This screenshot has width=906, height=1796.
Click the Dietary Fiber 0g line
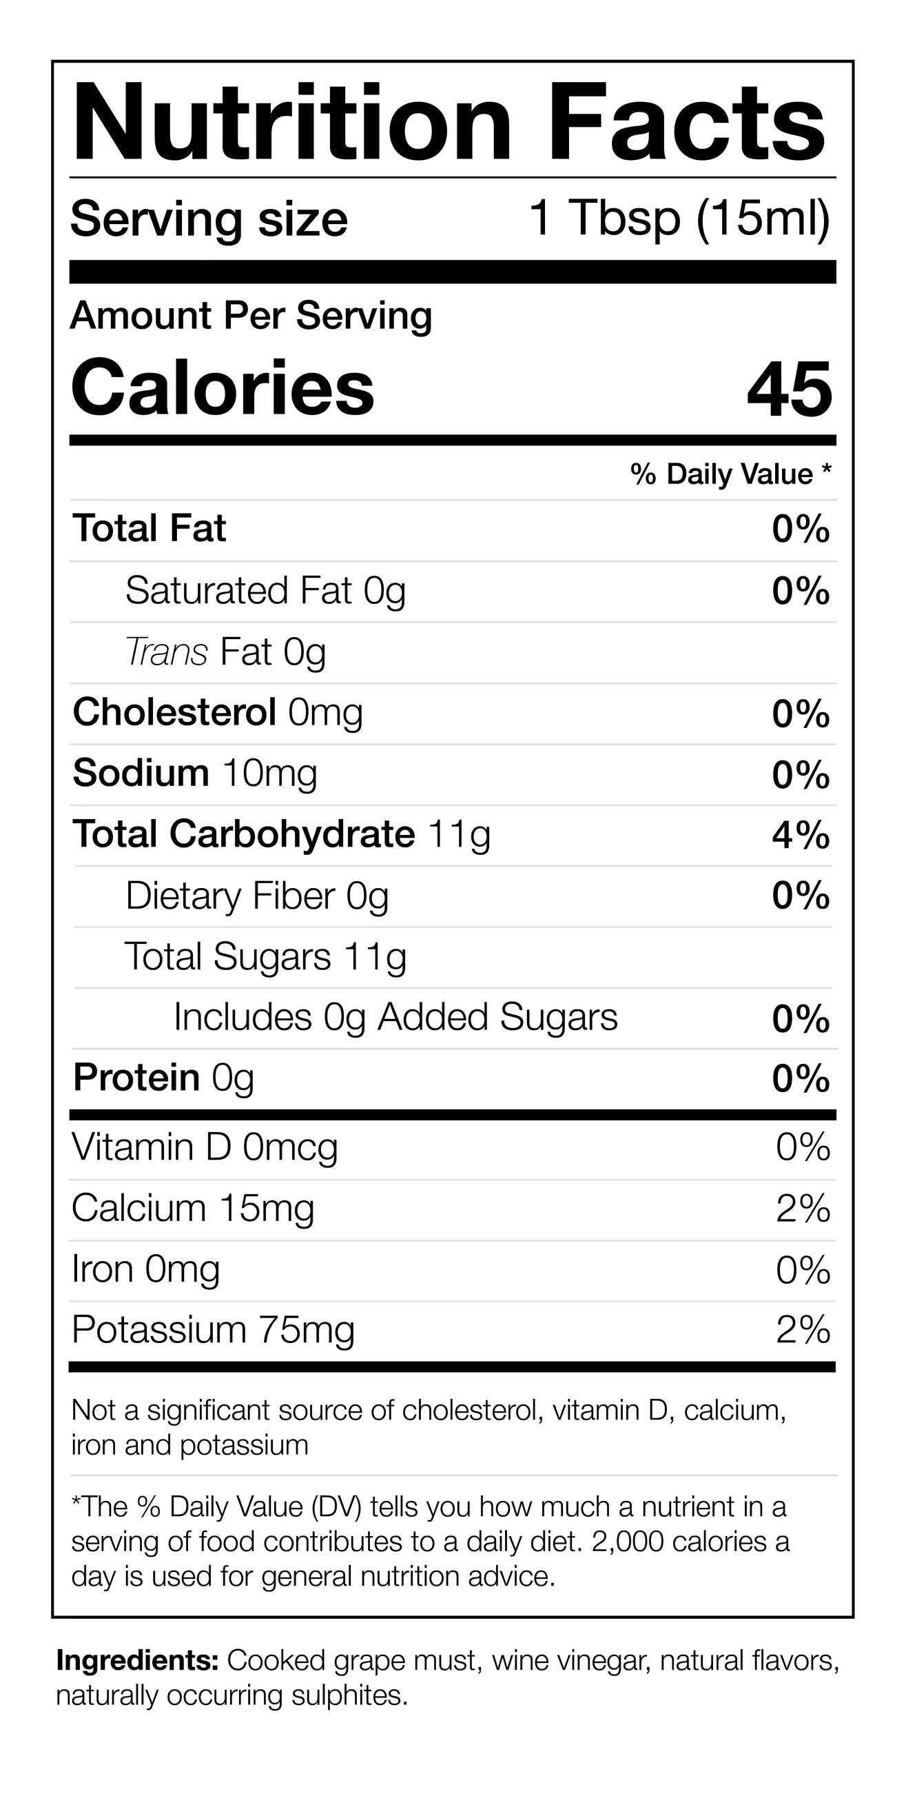pyautogui.click(x=257, y=896)
